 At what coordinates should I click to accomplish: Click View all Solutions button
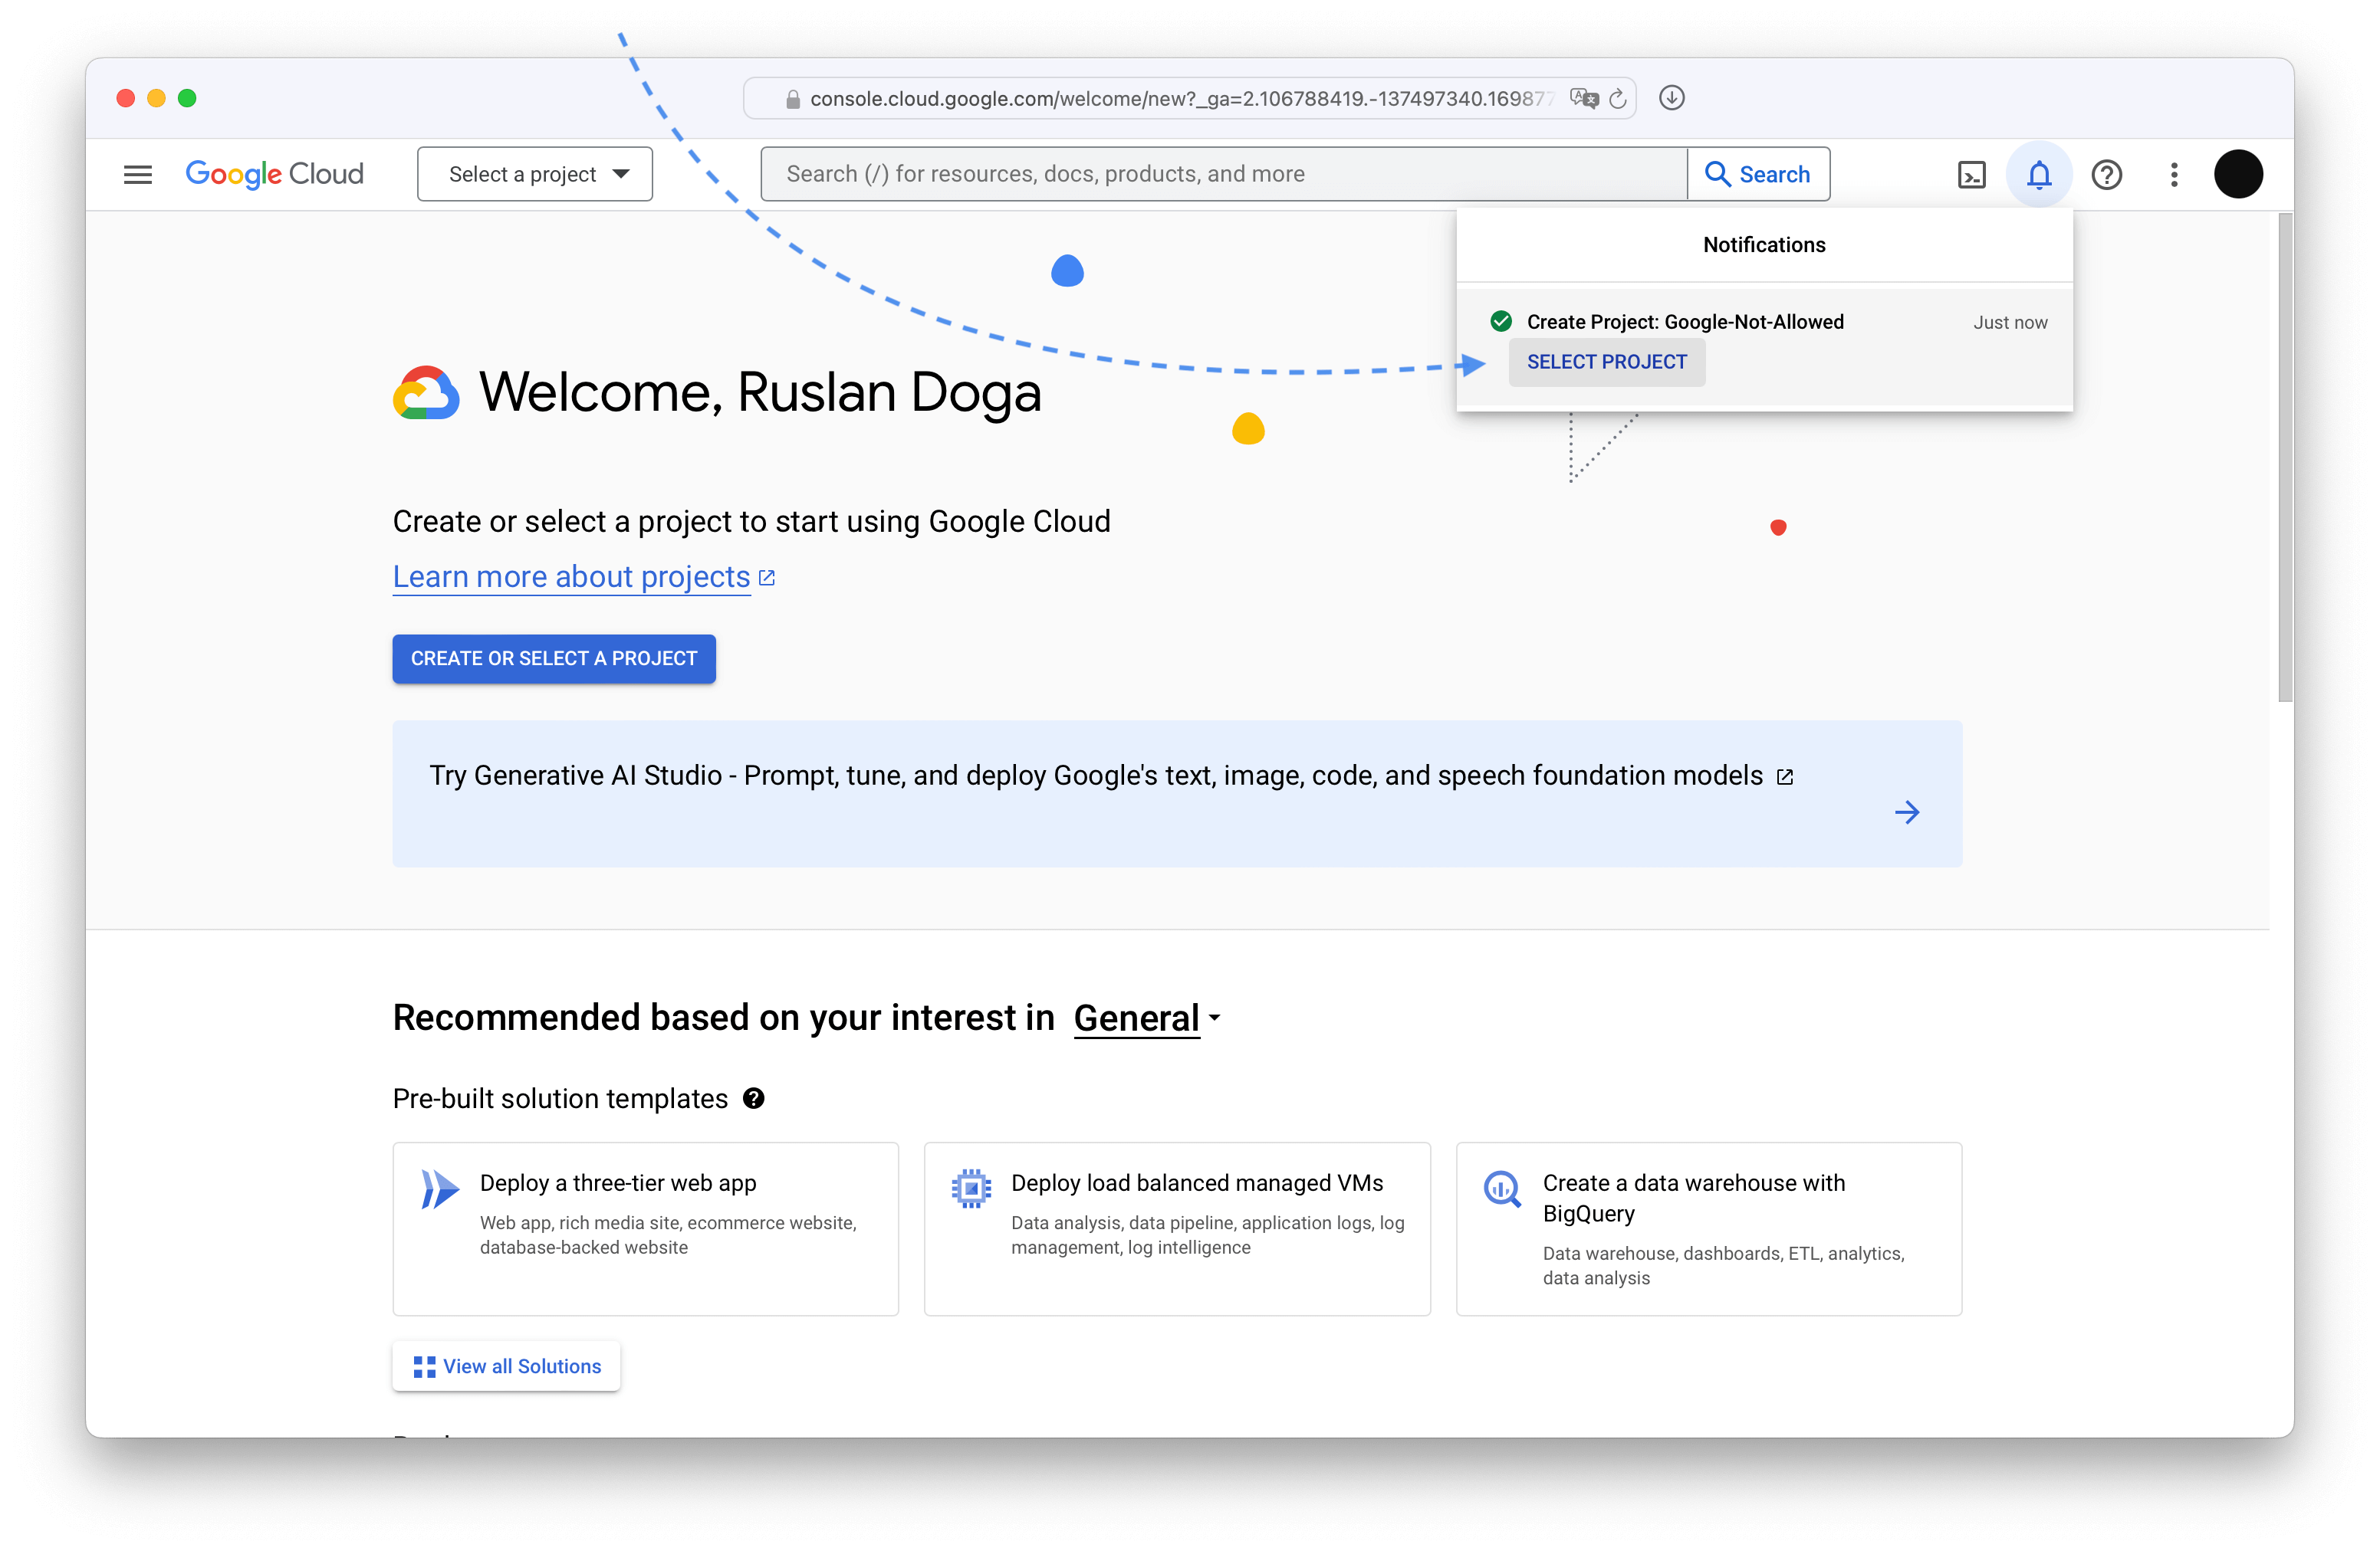(x=506, y=1365)
